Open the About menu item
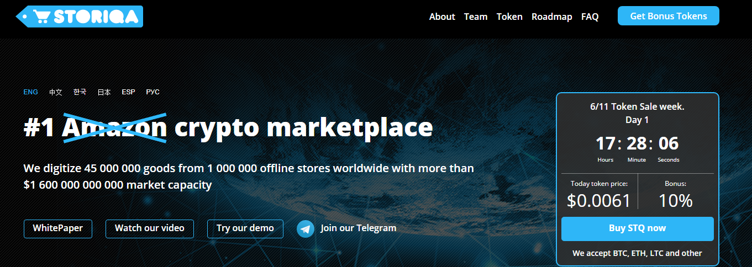The image size is (752, 267). (x=442, y=17)
